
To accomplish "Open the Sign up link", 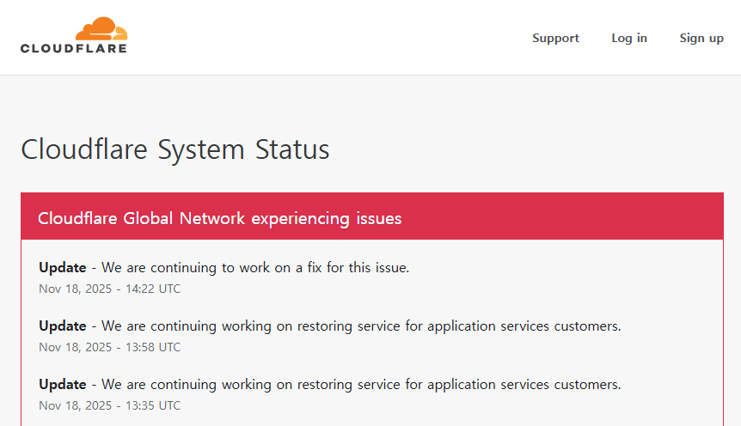I will pyautogui.click(x=701, y=39).
